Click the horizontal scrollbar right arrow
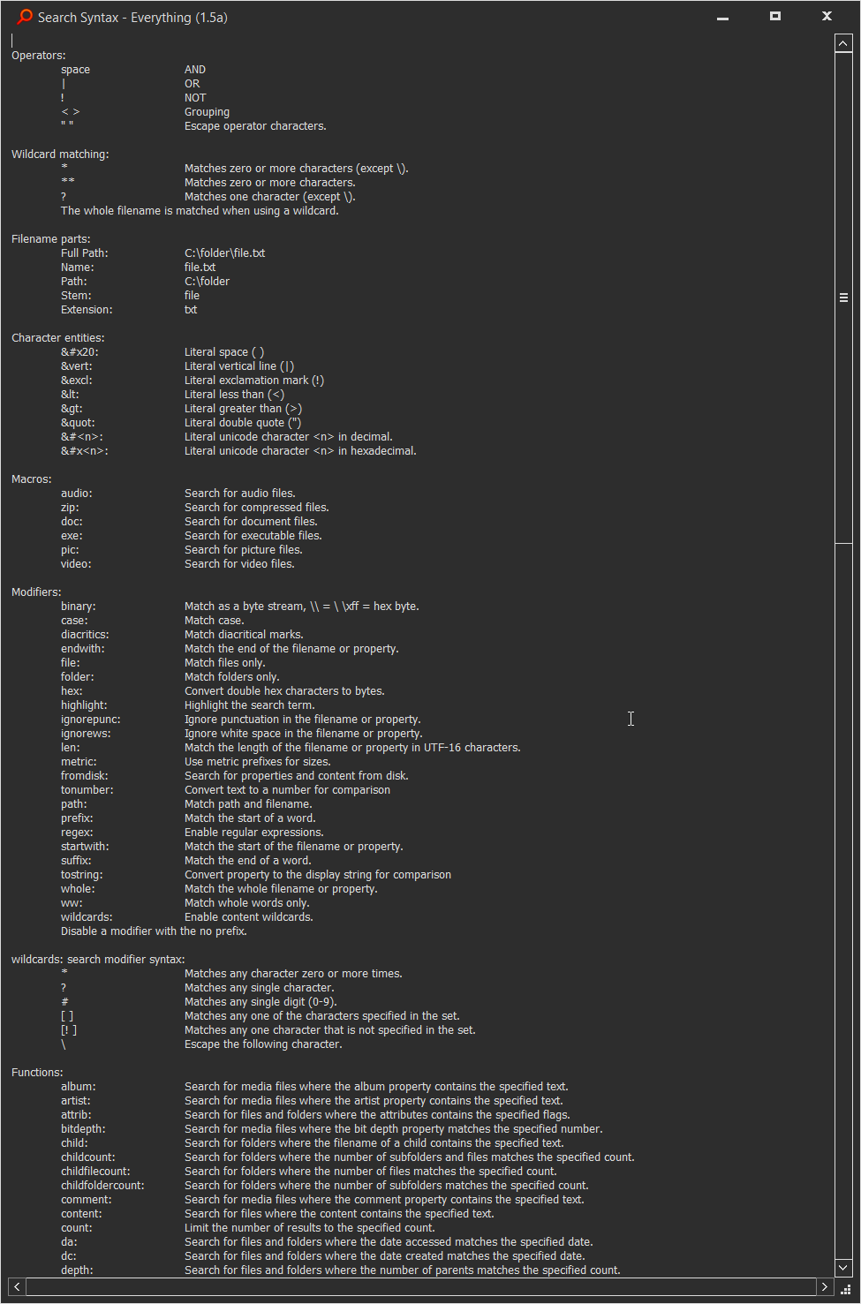Screen dimensions: 861x1304 [x=825, y=1286]
